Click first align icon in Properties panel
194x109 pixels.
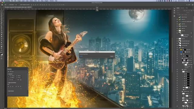8,87
